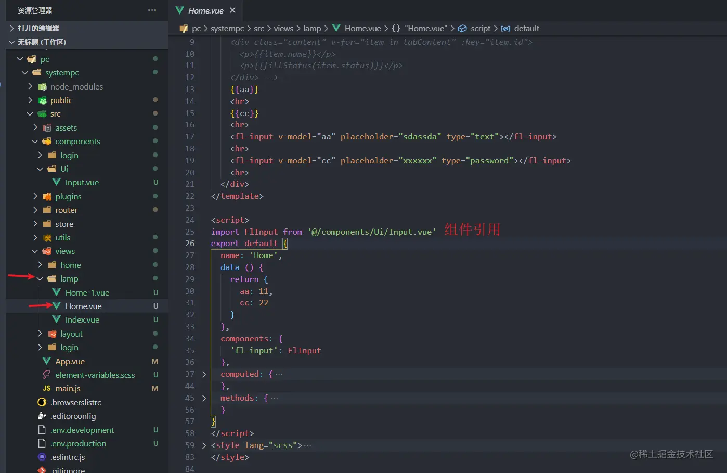Click the .browserslistrc file icon

pyautogui.click(x=42, y=402)
